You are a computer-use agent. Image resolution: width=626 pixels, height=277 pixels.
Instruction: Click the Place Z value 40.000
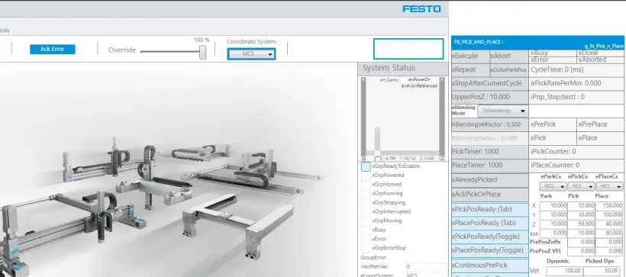609,224
